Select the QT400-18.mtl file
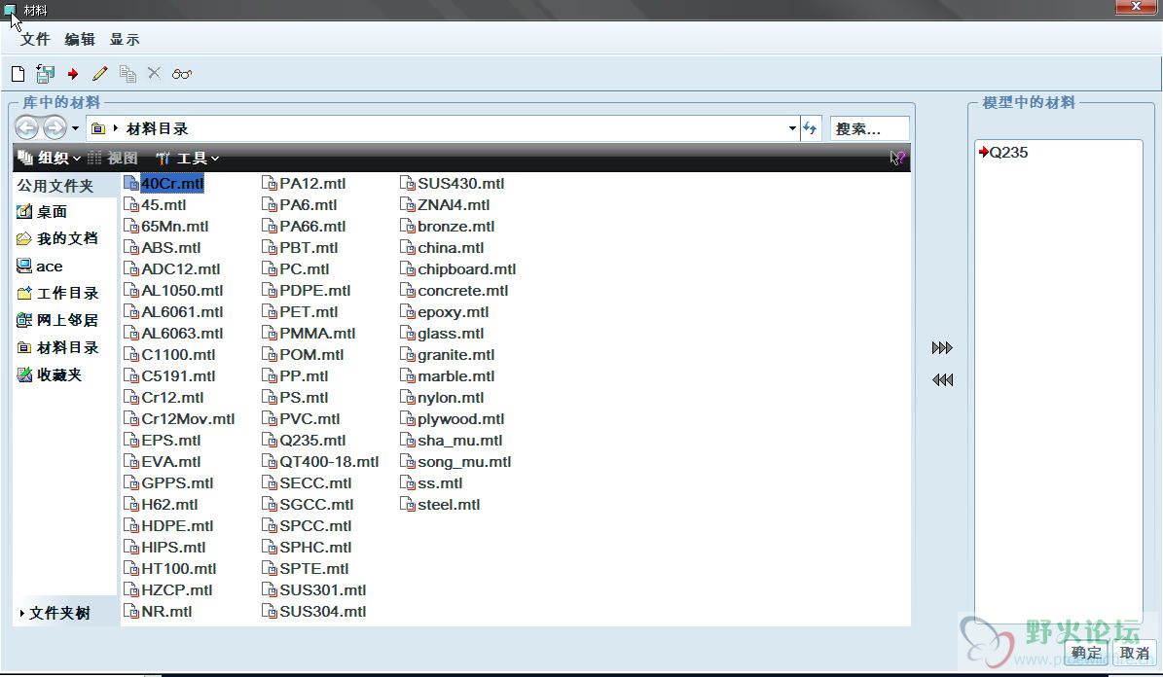 tap(320, 462)
